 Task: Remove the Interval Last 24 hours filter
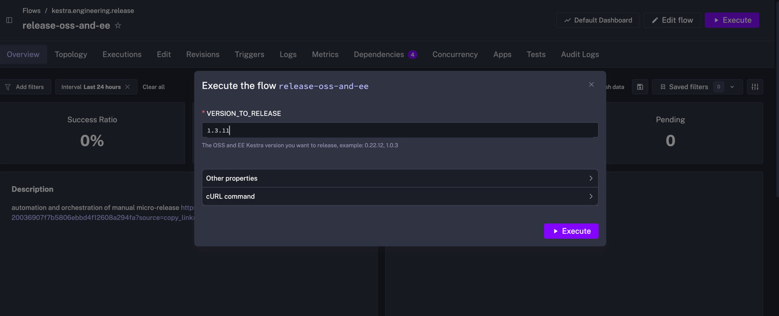tap(127, 87)
